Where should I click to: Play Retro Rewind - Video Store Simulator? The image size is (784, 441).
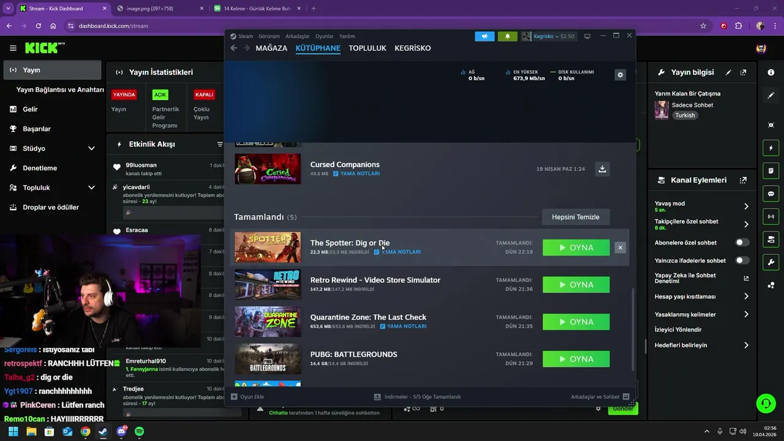coord(576,285)
